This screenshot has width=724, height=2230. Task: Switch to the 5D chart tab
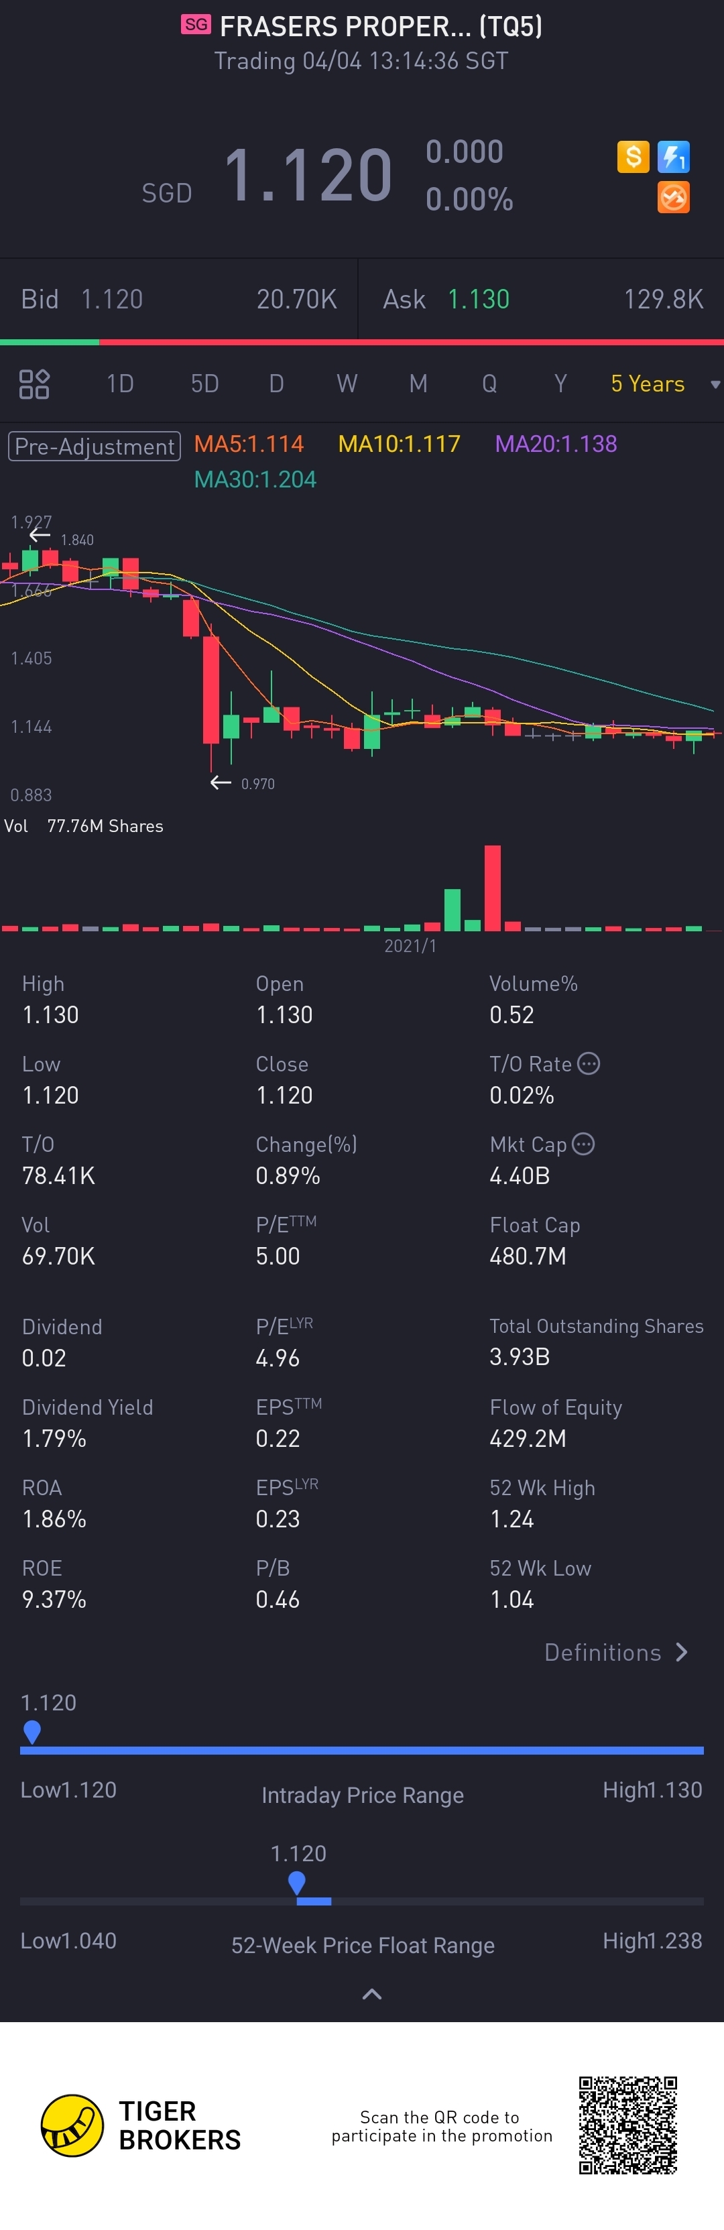tap(204, 384)
